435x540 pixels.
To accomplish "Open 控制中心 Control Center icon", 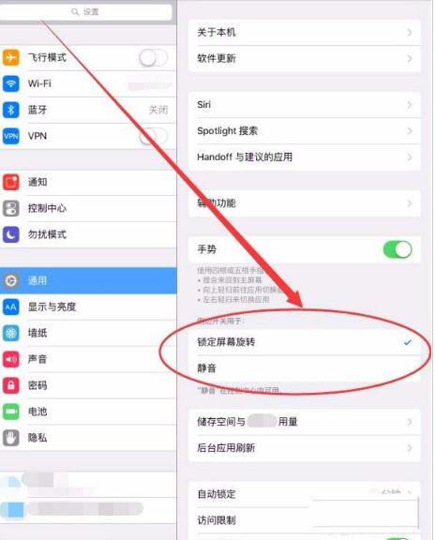I will [11, 208].
